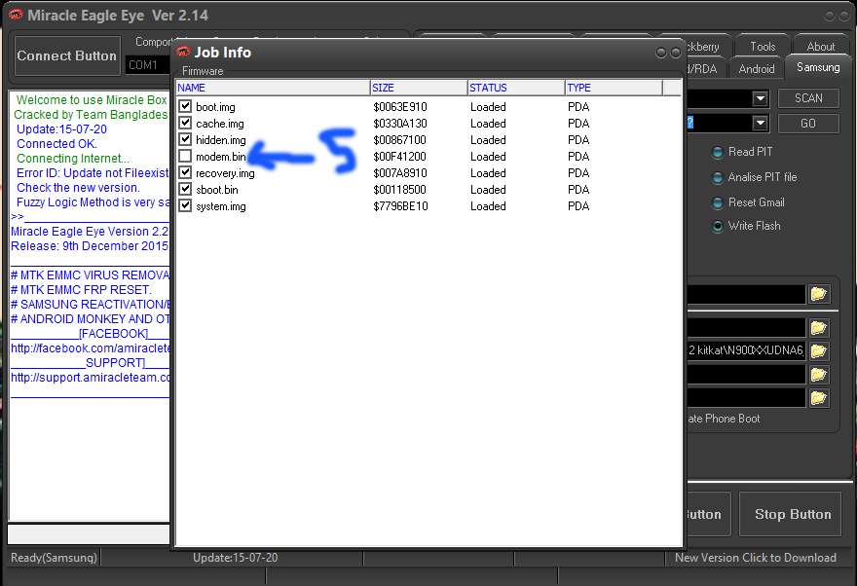Open the fourth folder browse icon
Screen dimensions: 857x586
pos(819,375)
